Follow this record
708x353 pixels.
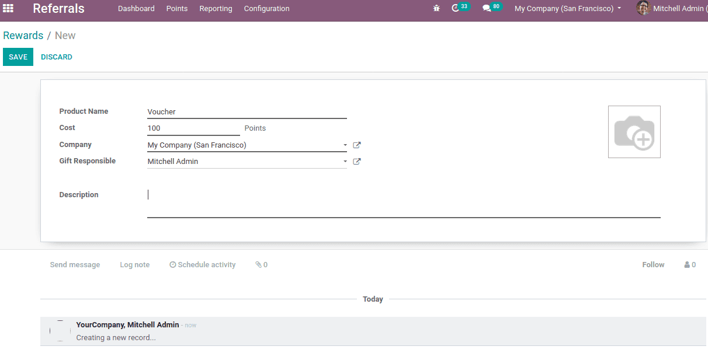[653, 265]
